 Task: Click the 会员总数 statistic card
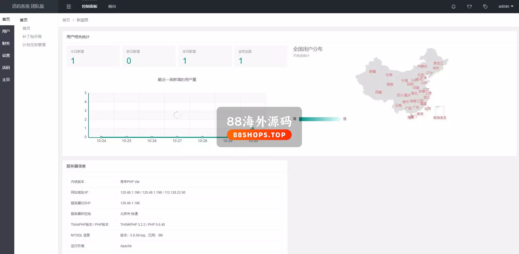pyautogui.click(x=261, y=56)
